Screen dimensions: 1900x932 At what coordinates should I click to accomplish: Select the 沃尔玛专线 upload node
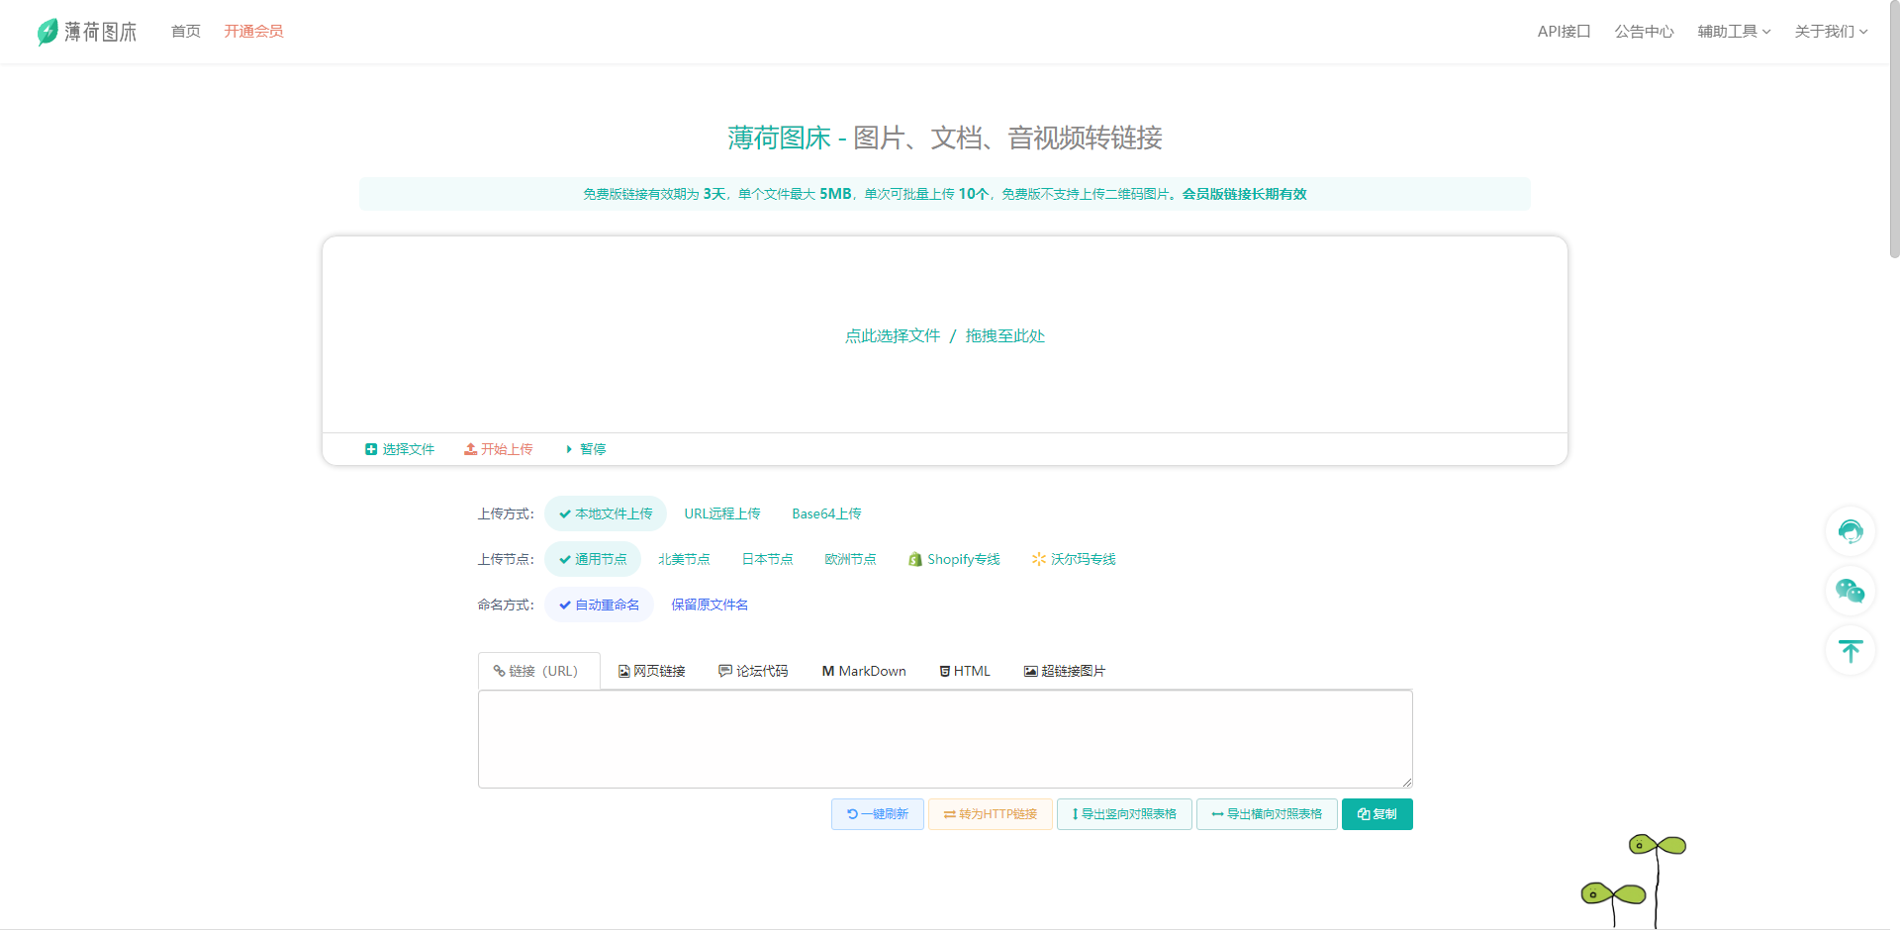click(x=1074, y=559)
